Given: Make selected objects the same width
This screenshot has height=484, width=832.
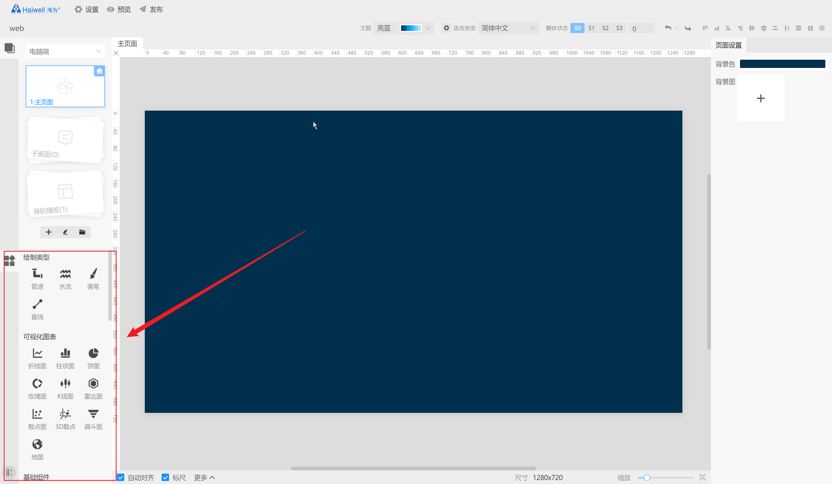Looking at the screenshot, I should click(x=799, y=28).
